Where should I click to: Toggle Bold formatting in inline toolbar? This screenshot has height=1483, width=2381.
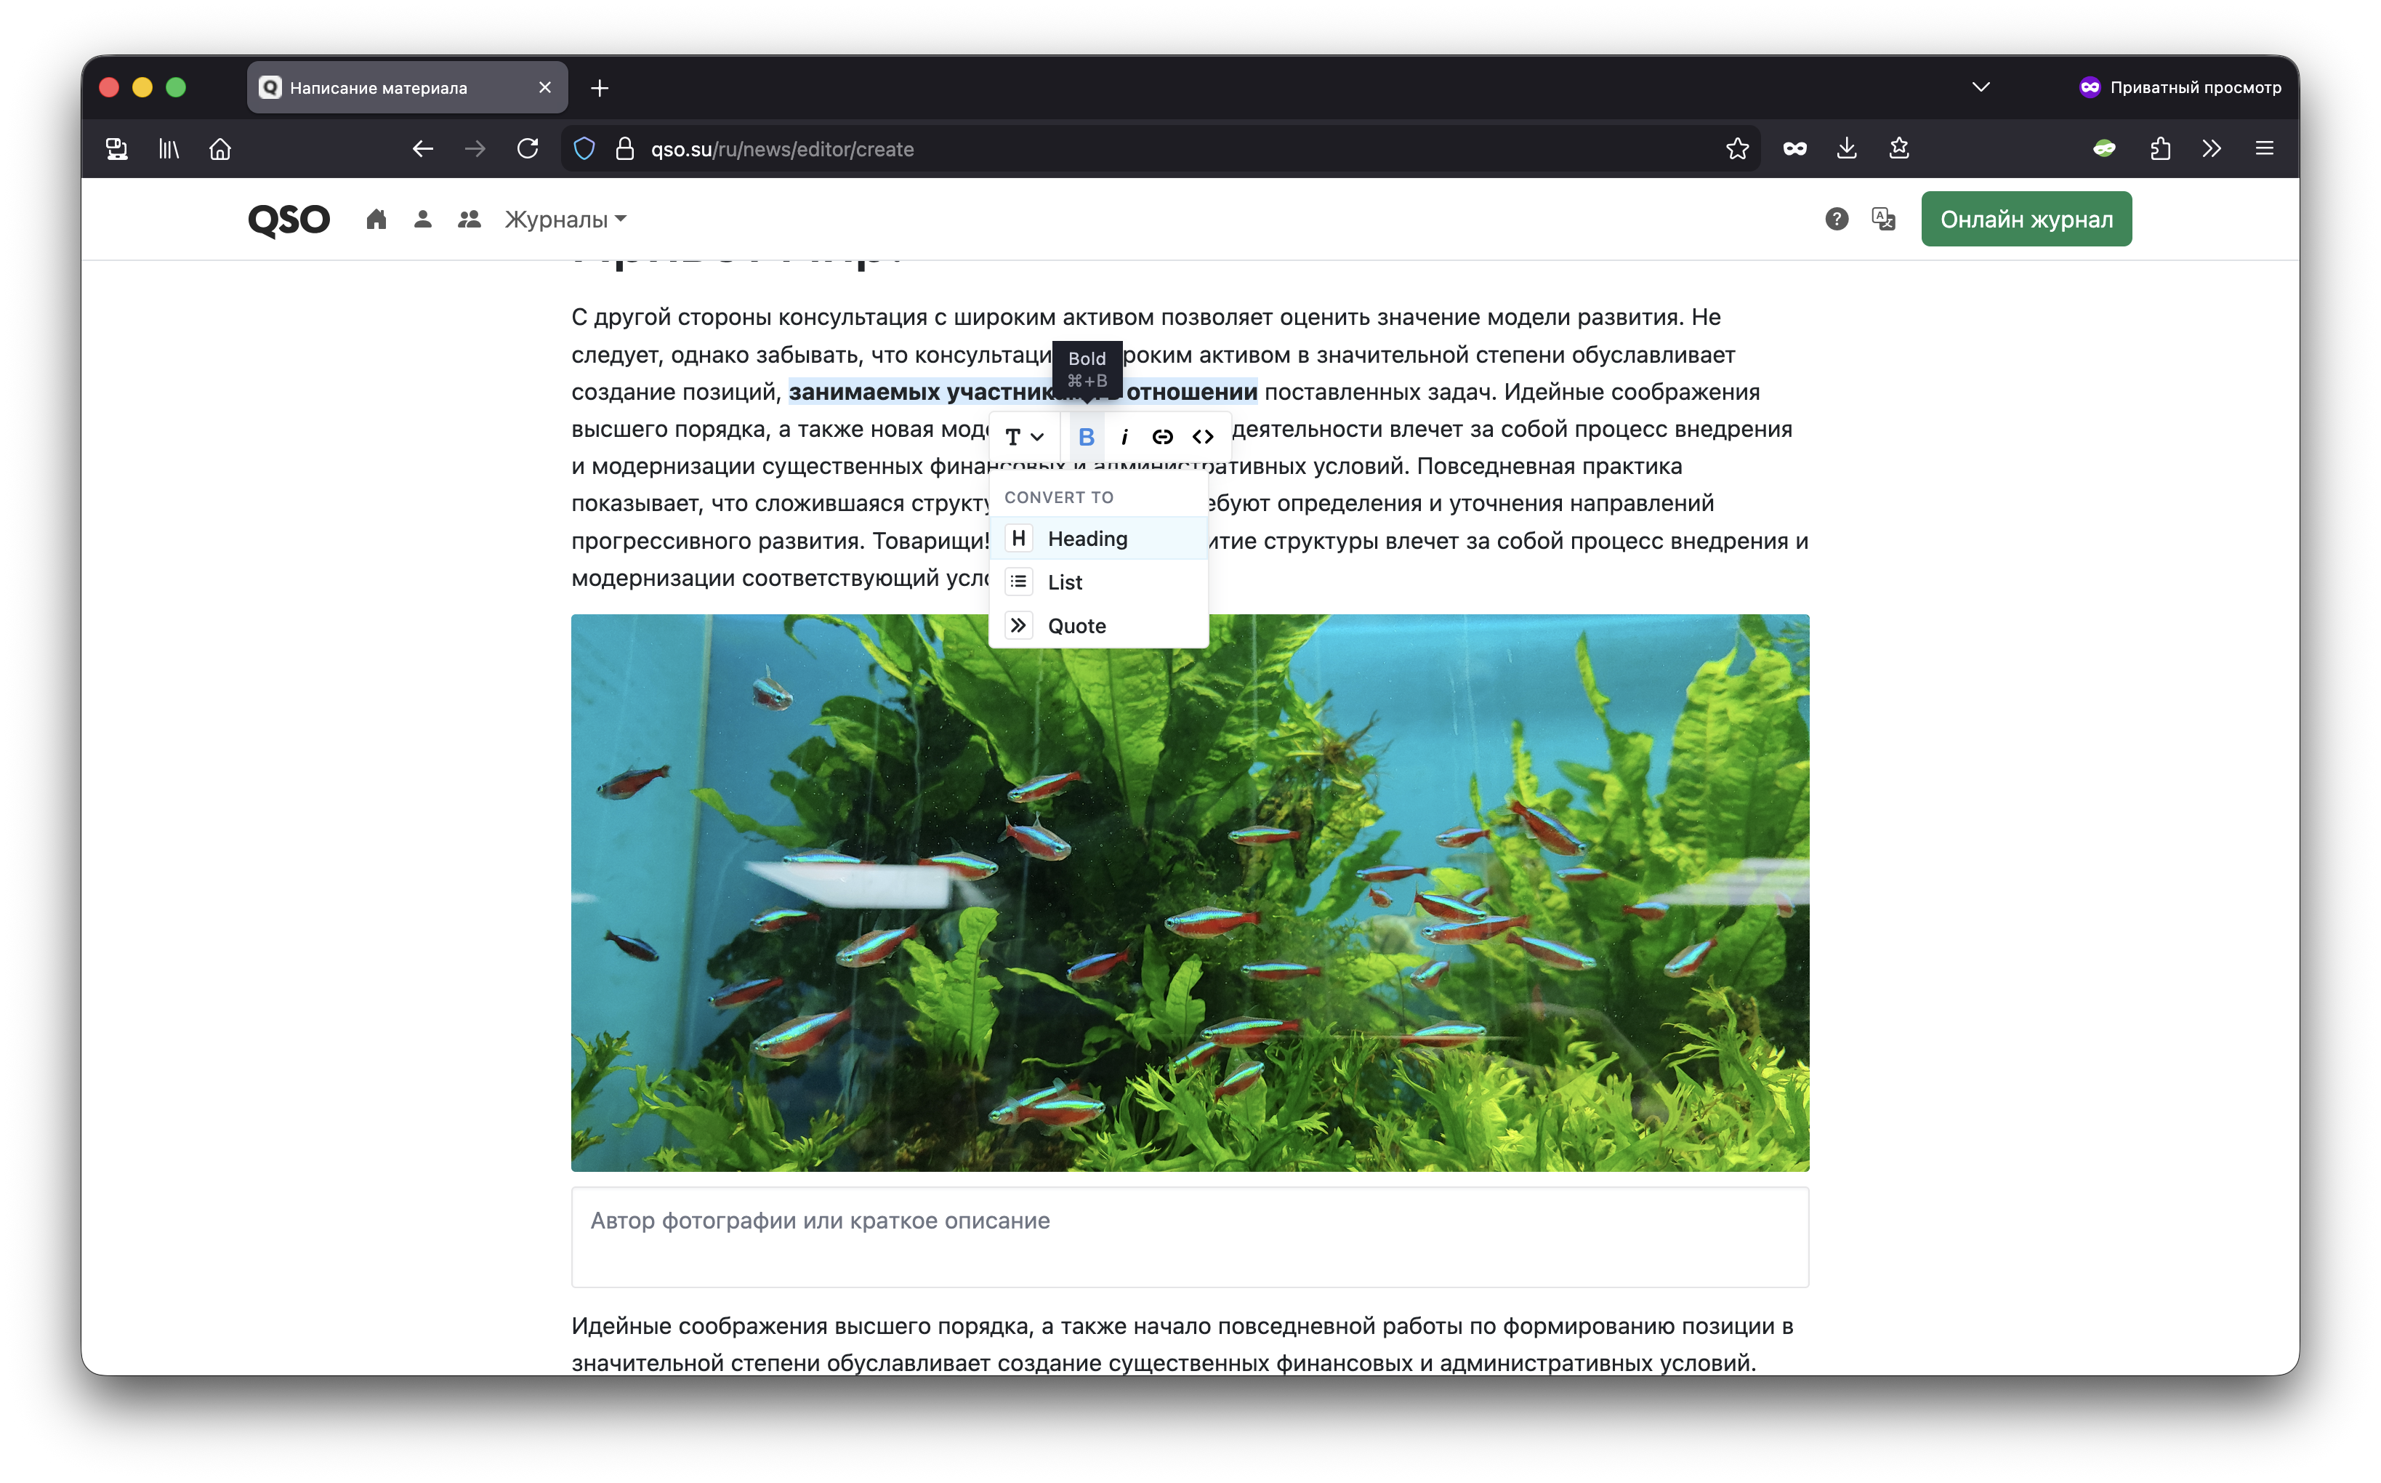[1086, 436]
